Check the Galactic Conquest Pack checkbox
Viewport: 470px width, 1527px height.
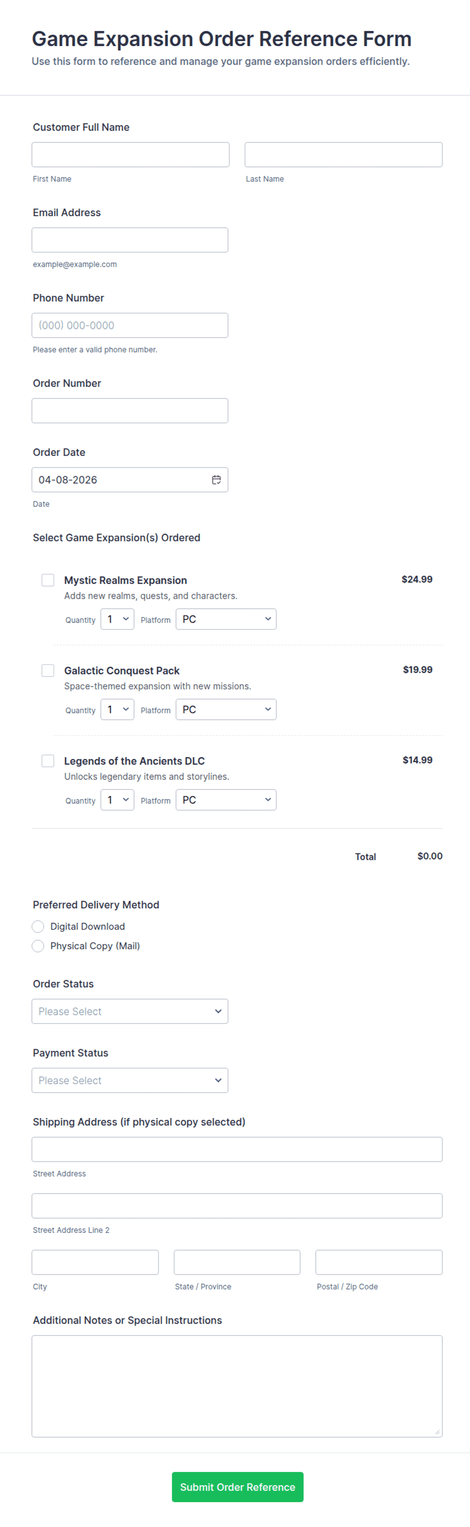pos(48,670)
